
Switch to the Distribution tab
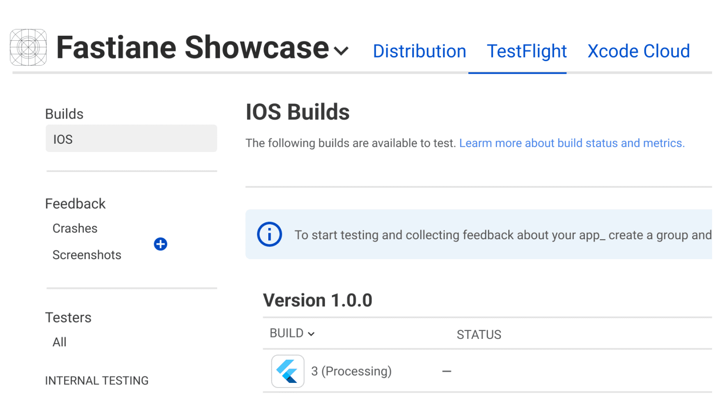click(419, 51)
